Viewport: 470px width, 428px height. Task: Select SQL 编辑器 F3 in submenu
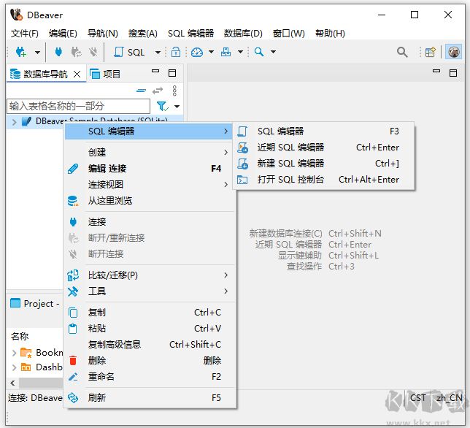click(324, 131)
